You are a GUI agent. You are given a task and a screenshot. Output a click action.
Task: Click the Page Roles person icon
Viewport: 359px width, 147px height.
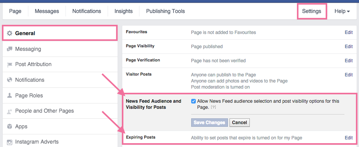tap(10, 95)
